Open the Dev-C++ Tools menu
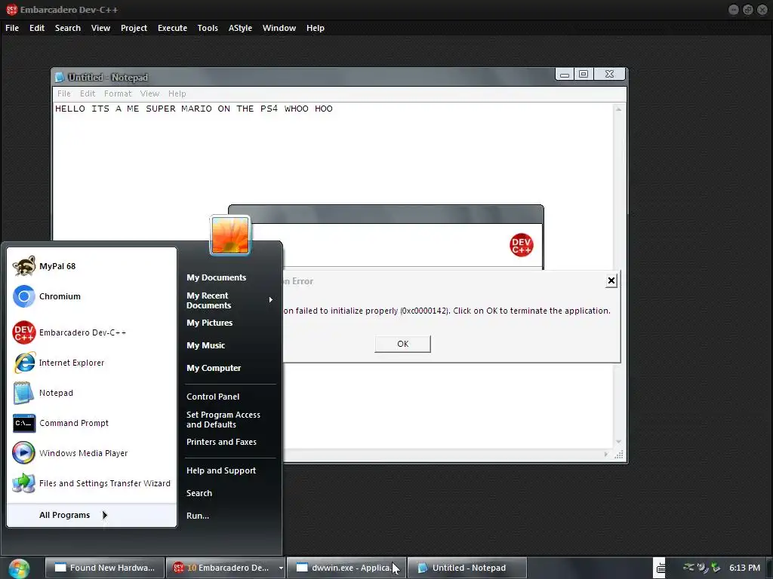 [x=208, y=28]
